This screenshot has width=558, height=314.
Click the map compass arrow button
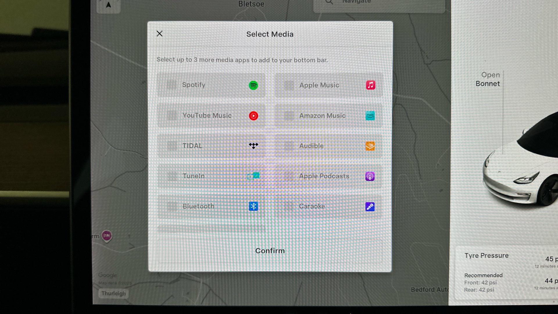[x=108, y=5]
